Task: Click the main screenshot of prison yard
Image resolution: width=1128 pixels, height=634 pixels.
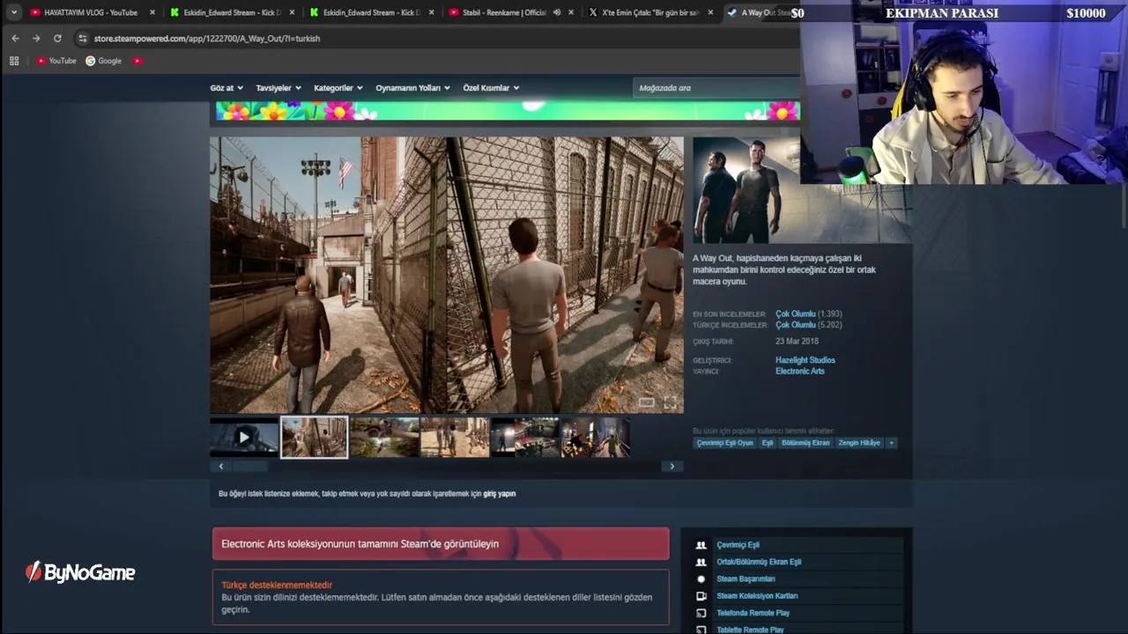Action: 447,275
